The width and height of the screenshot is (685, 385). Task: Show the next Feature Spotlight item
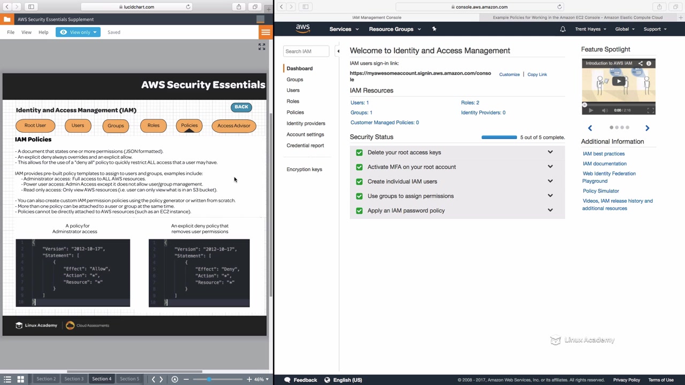pos(647,128)
